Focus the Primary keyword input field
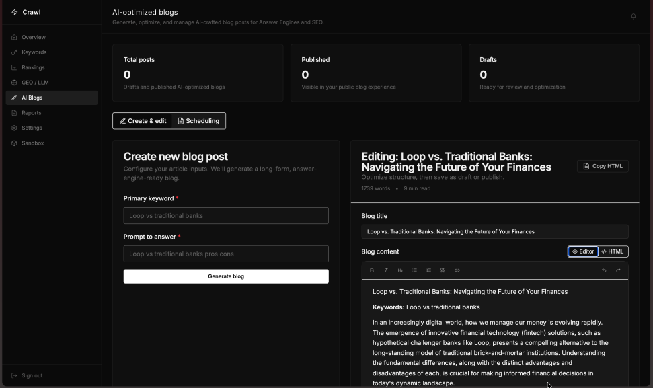Viewport: 653px width, 388px height. pos(226,216)
